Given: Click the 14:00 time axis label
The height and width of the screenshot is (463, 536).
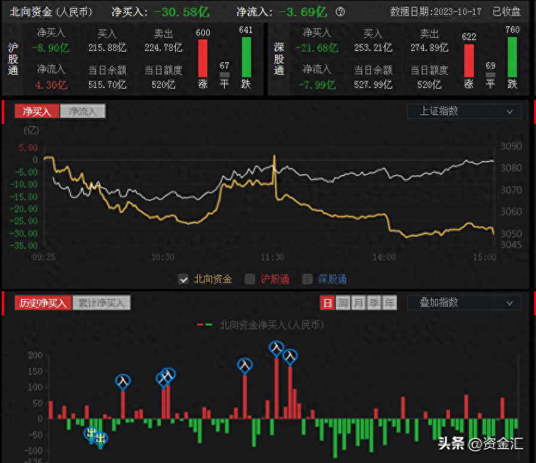Looking at the screenshot, I should click(x=384, y=257).
